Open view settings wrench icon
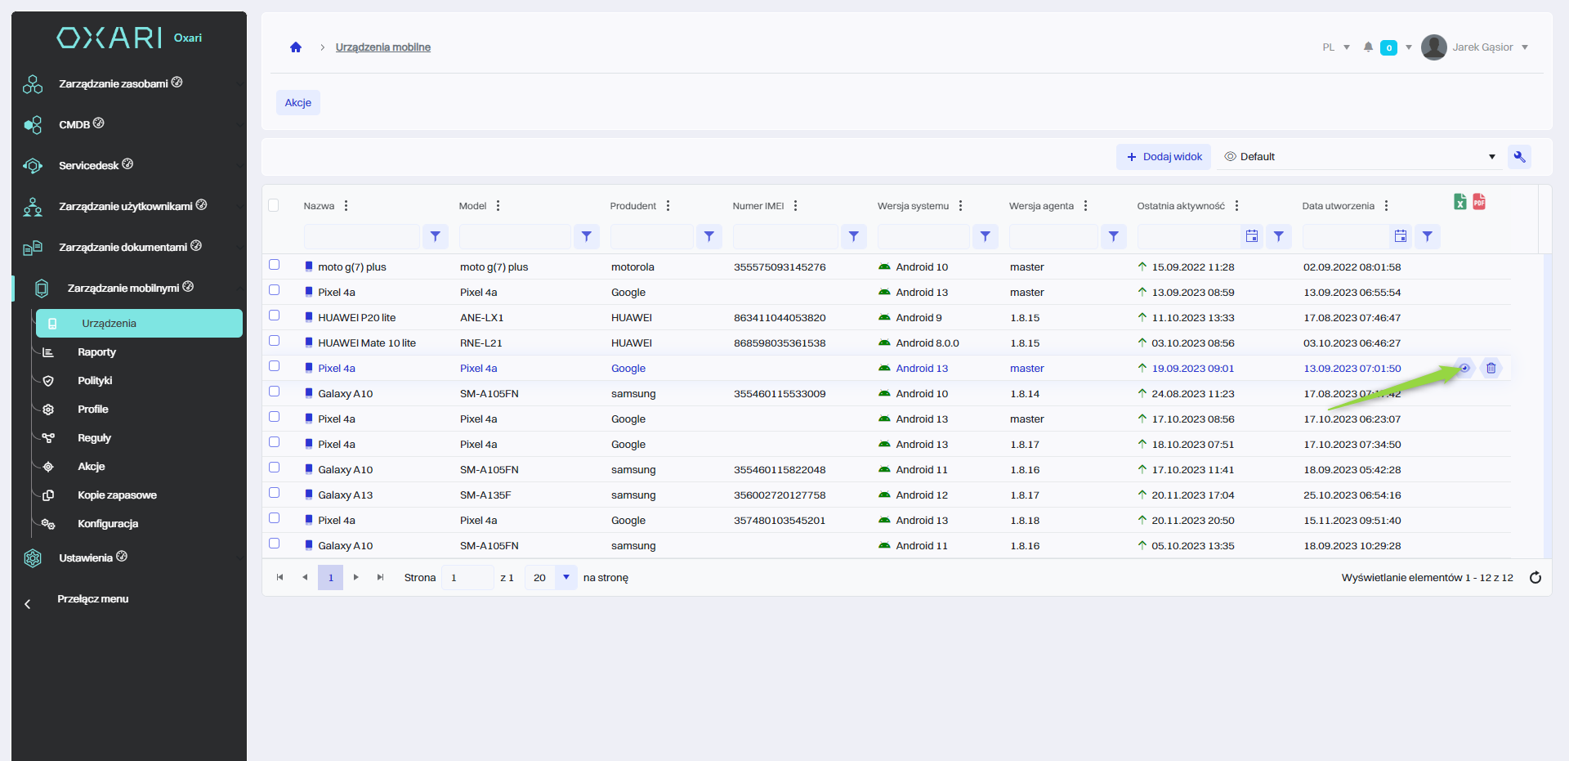This screenshot has width=1569, height=761. click(x=1519, y=157)
